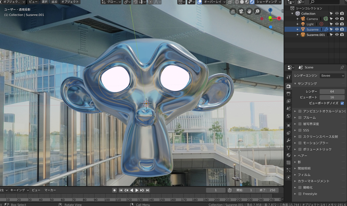347x206 pixels.
Task: Select solid shading mode
Action: [x=242, y=2]
